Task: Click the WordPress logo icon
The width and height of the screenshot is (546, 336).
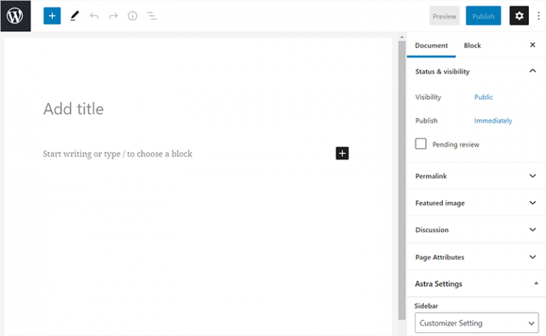Action: (x=16, y=16)
